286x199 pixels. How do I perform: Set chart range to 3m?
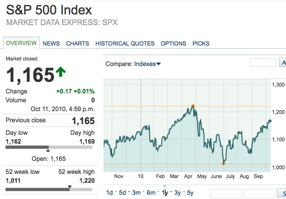click(x=136, y=193)
